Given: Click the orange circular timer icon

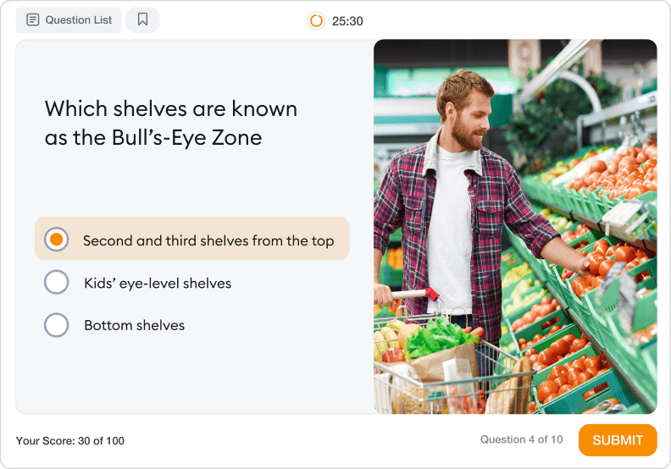Looking at the screenshot, I should (x=317, y=20).
